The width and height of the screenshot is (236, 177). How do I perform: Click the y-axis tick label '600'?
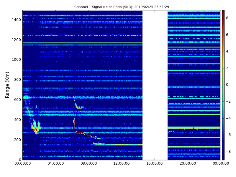pyautogui.click(x=18, y=100)
